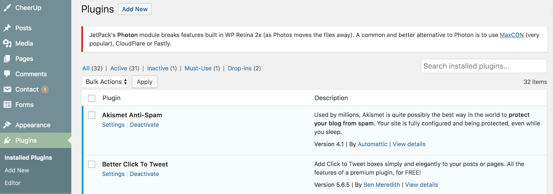Click the Contact envelope icon
Image resolution: width=553 pixels, height=194 pixels.
click(7, 89)
